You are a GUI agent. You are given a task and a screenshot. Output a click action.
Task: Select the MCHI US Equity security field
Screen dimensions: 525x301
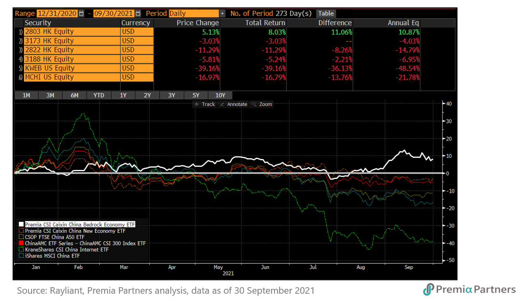click(x=72, y=77)
